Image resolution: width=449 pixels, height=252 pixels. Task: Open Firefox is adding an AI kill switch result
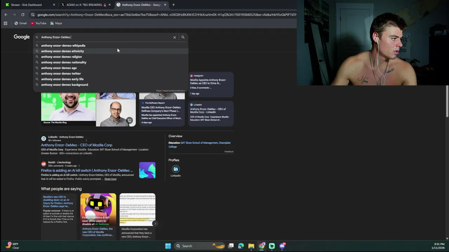pos(87,170)
